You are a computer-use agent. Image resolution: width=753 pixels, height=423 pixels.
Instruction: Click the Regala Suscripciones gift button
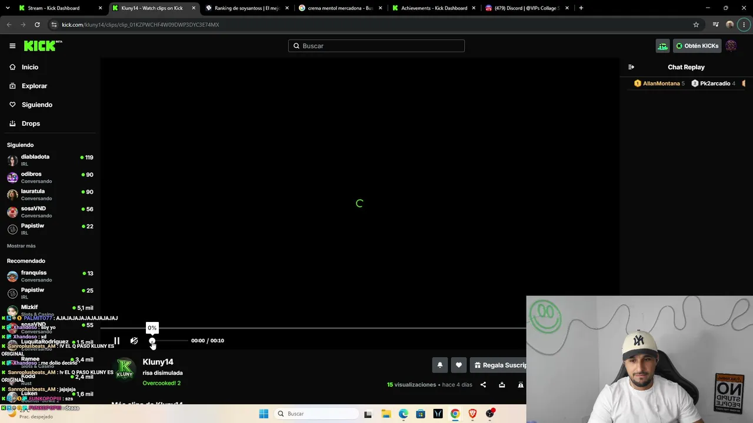499,365
